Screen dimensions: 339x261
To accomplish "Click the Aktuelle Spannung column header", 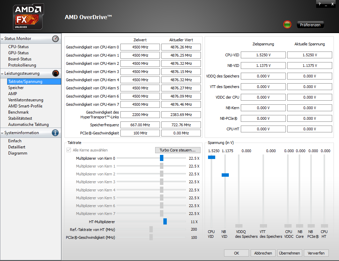I will click(x=310, y=44).
